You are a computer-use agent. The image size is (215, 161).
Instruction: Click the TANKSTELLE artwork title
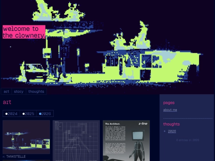[x=16, y=157]
